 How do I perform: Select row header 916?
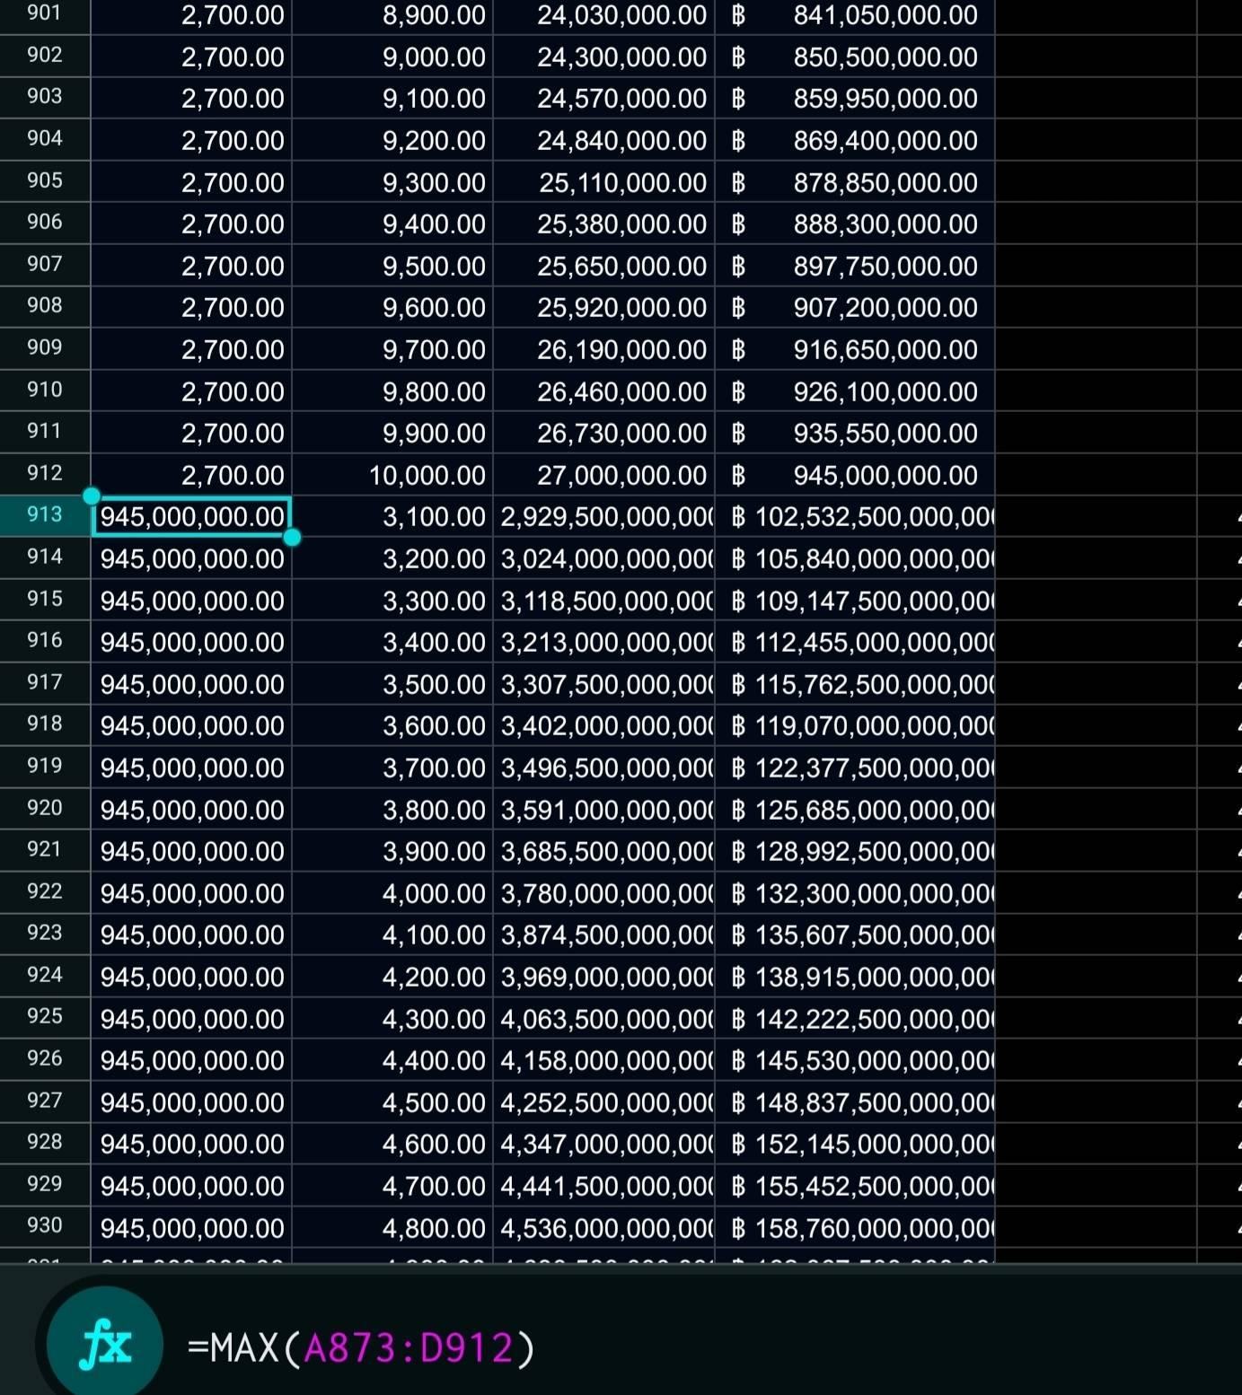[x=45, y=641]
